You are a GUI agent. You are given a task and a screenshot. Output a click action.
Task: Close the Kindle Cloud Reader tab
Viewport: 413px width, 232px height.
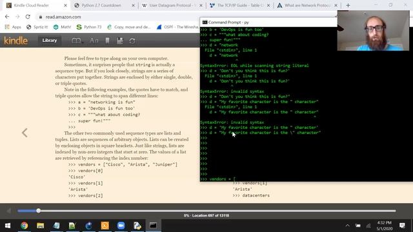click(65, 5)
